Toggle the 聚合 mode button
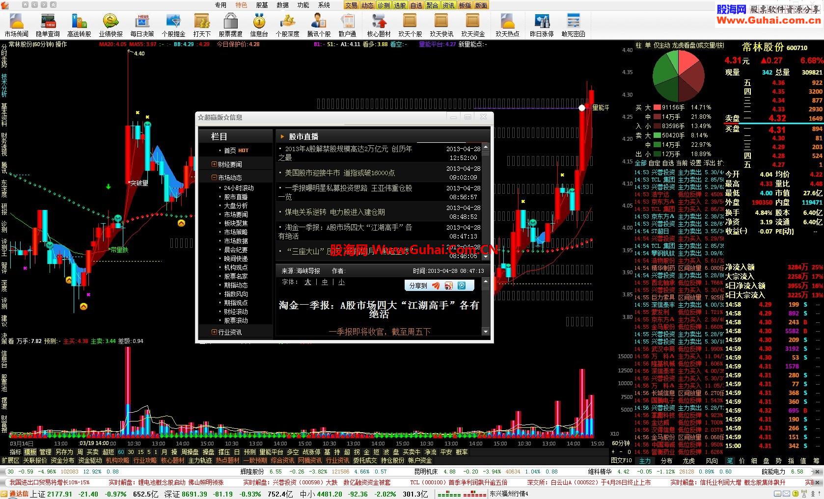The image size is (824, 499). (x=432, y=5)
